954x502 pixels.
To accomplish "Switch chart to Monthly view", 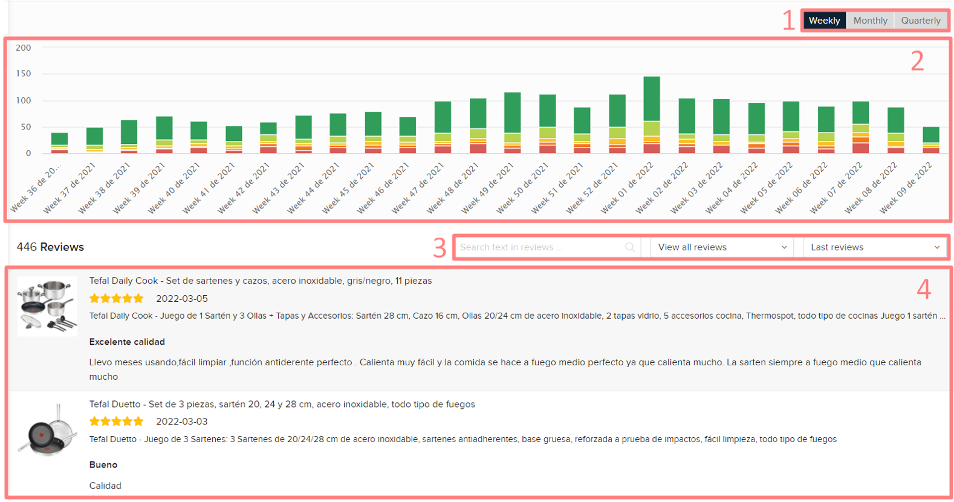I will click(x=870, y=21).
